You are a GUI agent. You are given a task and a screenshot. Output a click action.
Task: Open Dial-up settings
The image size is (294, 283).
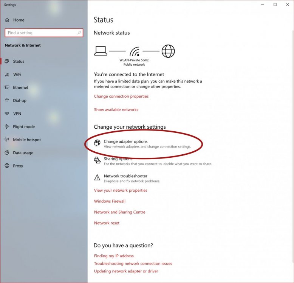tap(20, 100)
